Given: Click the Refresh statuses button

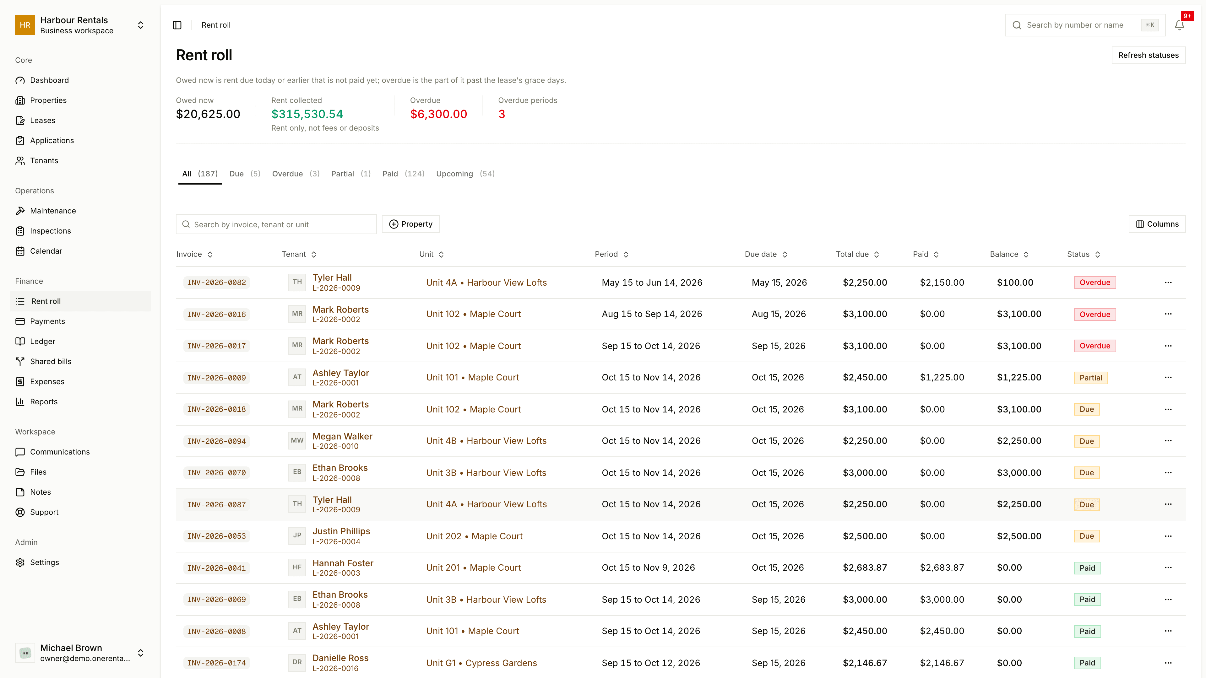Looking at the screenshot, I should coord(1149,55).
